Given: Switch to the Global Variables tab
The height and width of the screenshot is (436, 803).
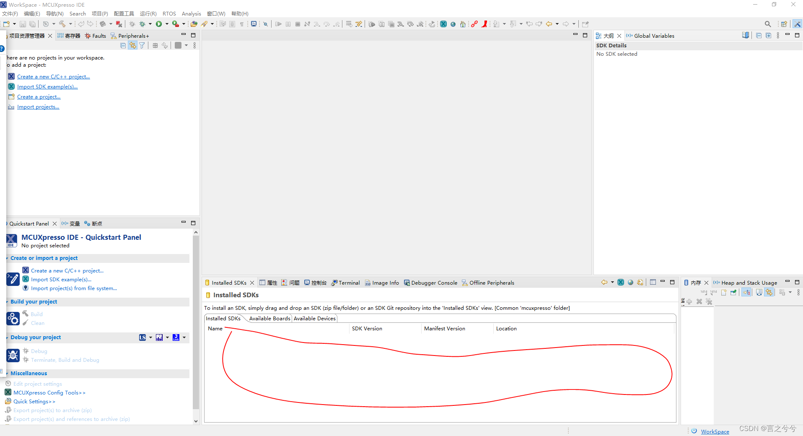Looking at the screenshot, I should 650,36.
